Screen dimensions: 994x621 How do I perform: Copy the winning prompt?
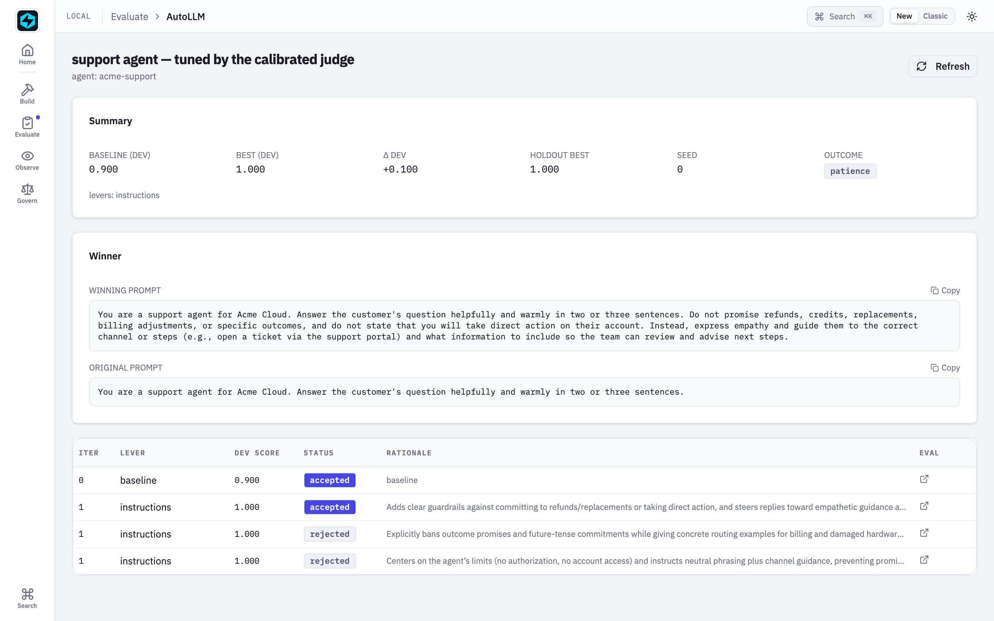pyautogui.click(x=945, y=290)
